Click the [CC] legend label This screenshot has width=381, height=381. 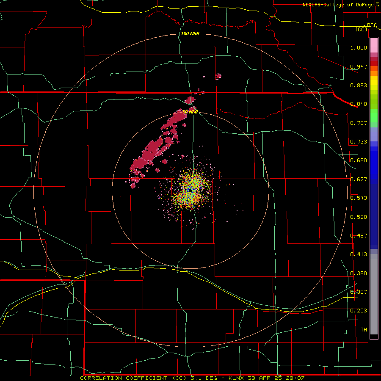click(x=362, y=30)
